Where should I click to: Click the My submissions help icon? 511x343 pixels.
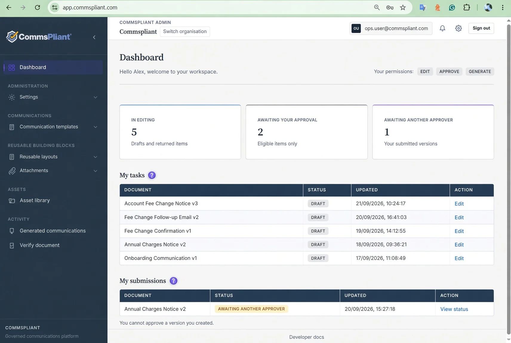click(x=173, y=281)
